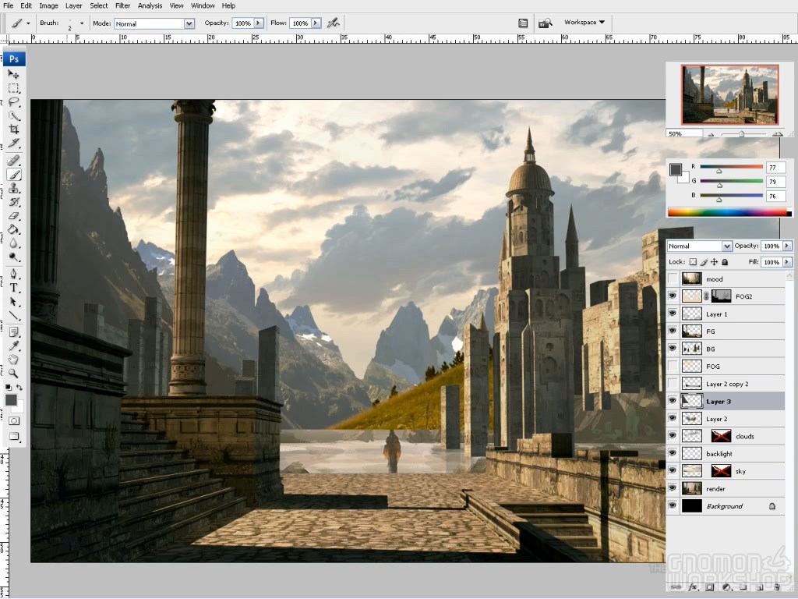798x599 pixels.
Task: Select the Zoom tool in toolbox
Action: [14, 373]
